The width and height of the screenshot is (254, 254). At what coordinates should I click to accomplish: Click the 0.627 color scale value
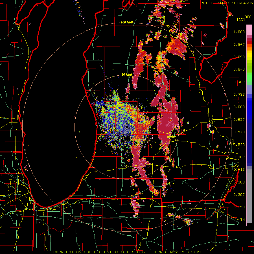click(x=239, y=120)
